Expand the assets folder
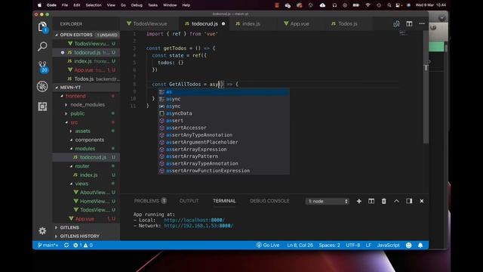The height and width of the screenshot is (272, 483). [86, 131]
